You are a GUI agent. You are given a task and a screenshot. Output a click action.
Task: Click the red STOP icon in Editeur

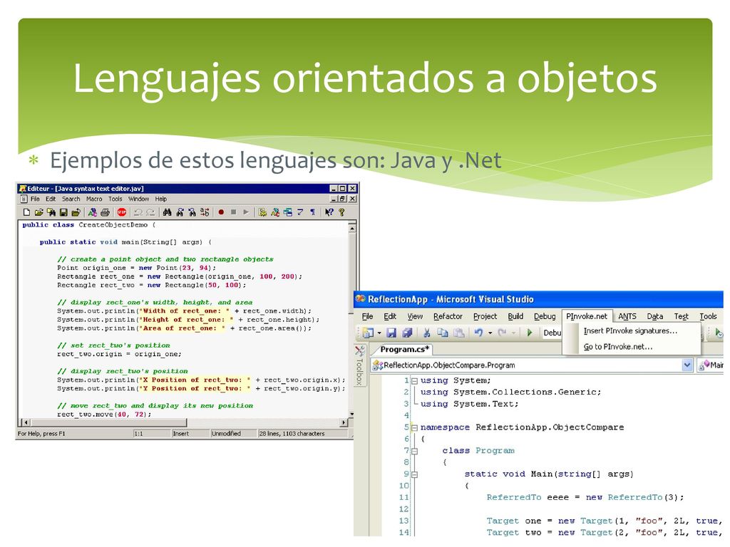[x=121, y=212]
